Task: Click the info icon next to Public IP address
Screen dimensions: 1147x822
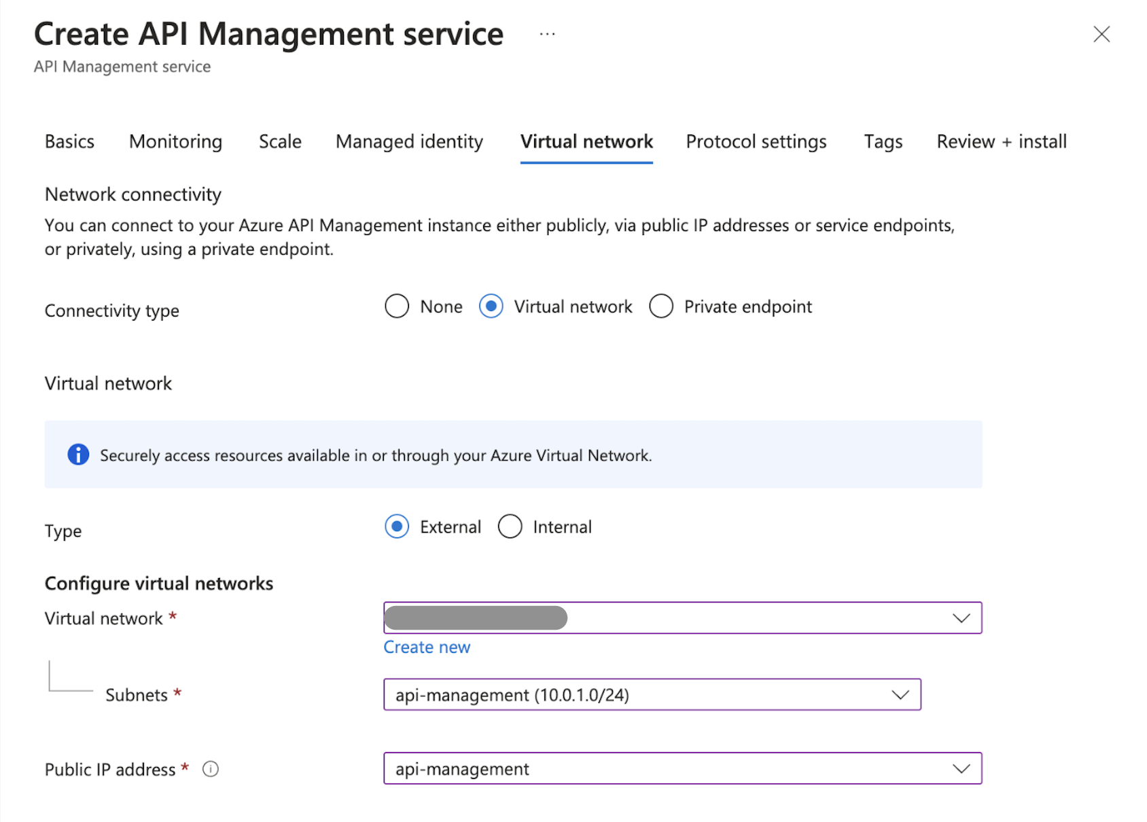Action: coord(211,769)
